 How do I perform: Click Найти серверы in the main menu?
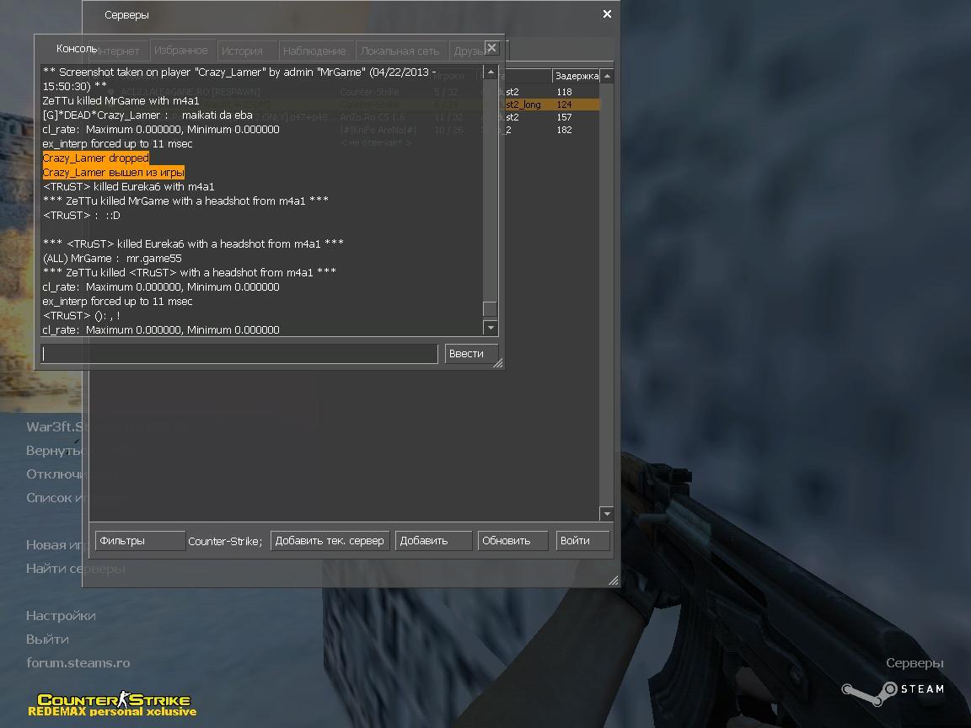tap(76, 568)
